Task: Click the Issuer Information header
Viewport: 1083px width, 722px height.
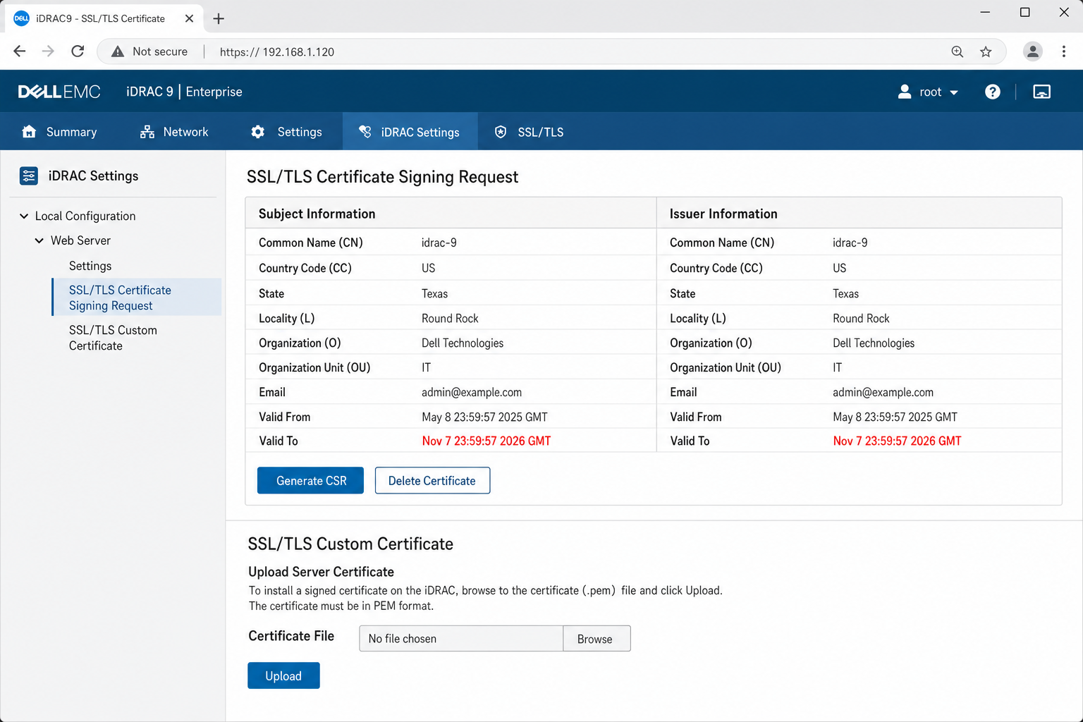Action: pos(723,214)
